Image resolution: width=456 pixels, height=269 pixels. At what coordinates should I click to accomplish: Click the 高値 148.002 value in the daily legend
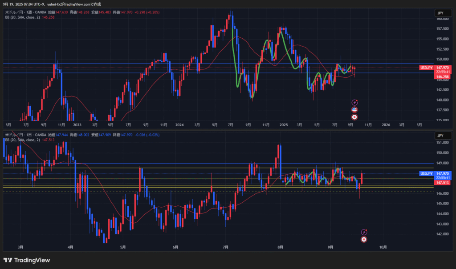coord(79,135)
